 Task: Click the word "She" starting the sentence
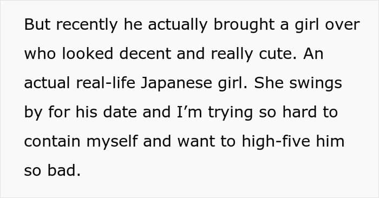(x=269, y=83)
